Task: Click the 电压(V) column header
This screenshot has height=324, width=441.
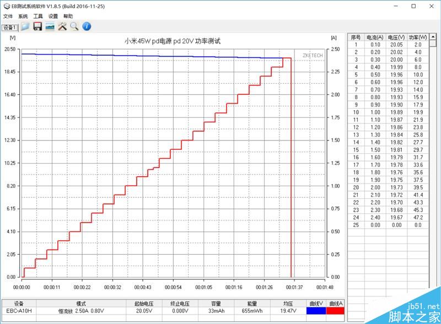Action: [x=396, y=37]
